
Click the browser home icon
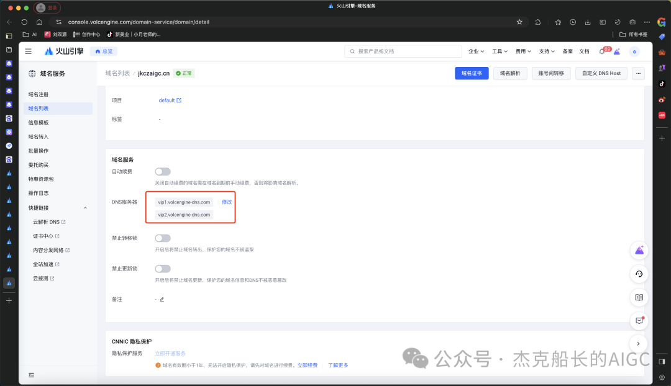39,22
